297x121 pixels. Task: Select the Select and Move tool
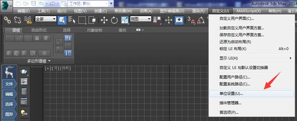[x=104, y=20]
